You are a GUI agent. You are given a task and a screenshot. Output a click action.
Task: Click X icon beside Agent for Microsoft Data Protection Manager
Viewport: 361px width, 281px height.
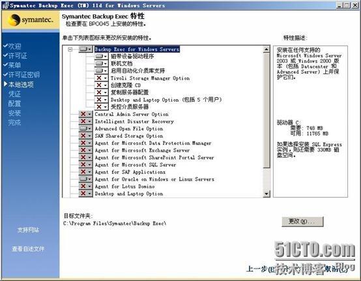point(85,143)
